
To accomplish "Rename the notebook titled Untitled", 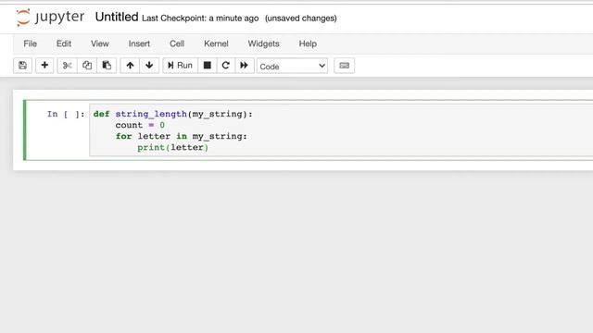I will [x=117, y=17].
